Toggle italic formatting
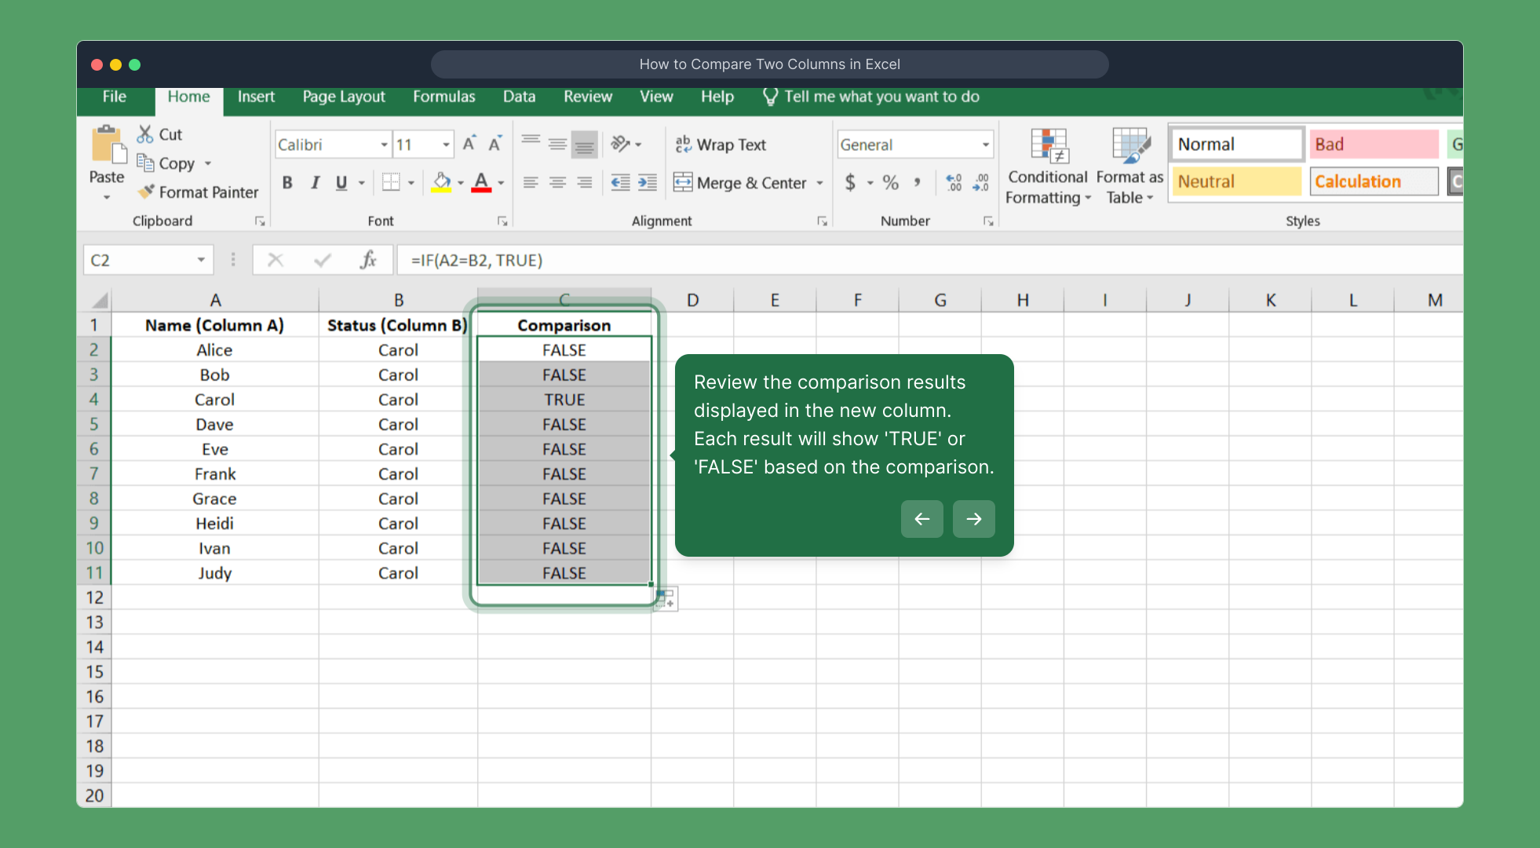 pos(314,182)
